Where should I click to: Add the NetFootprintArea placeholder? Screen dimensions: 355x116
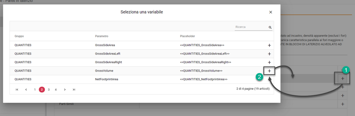coord(269,79)
